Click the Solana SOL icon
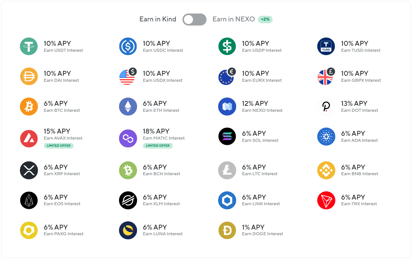The image size is (413, 260). pos(227,136)
